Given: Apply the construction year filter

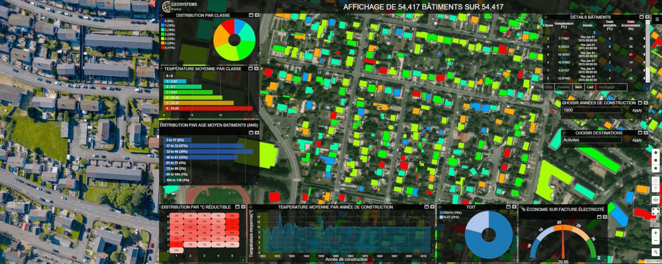Looking at the screenshot, I should pos(637,110).
